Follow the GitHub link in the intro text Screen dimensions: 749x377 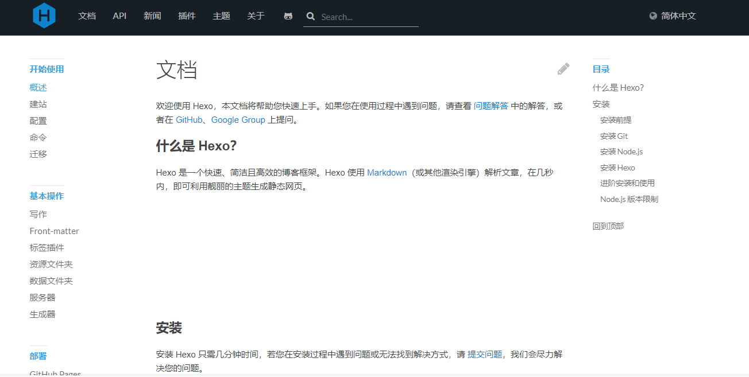[189, 120]
